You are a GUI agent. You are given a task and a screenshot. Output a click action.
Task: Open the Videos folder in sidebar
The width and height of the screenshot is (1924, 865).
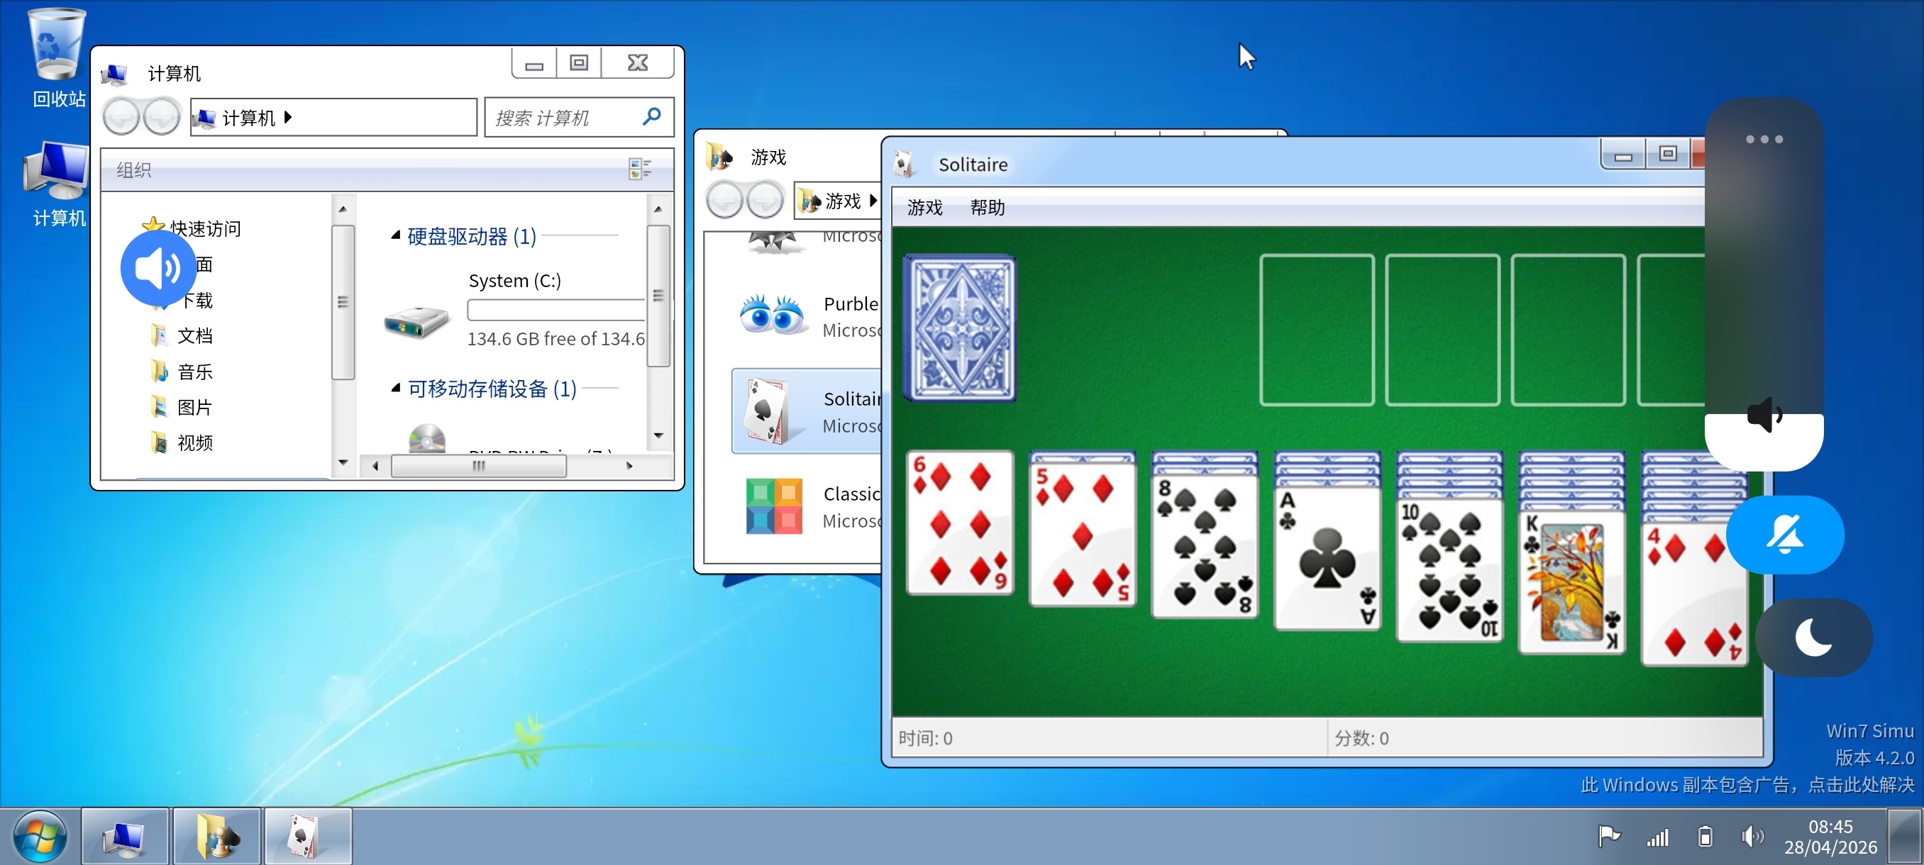pos(182,442)
